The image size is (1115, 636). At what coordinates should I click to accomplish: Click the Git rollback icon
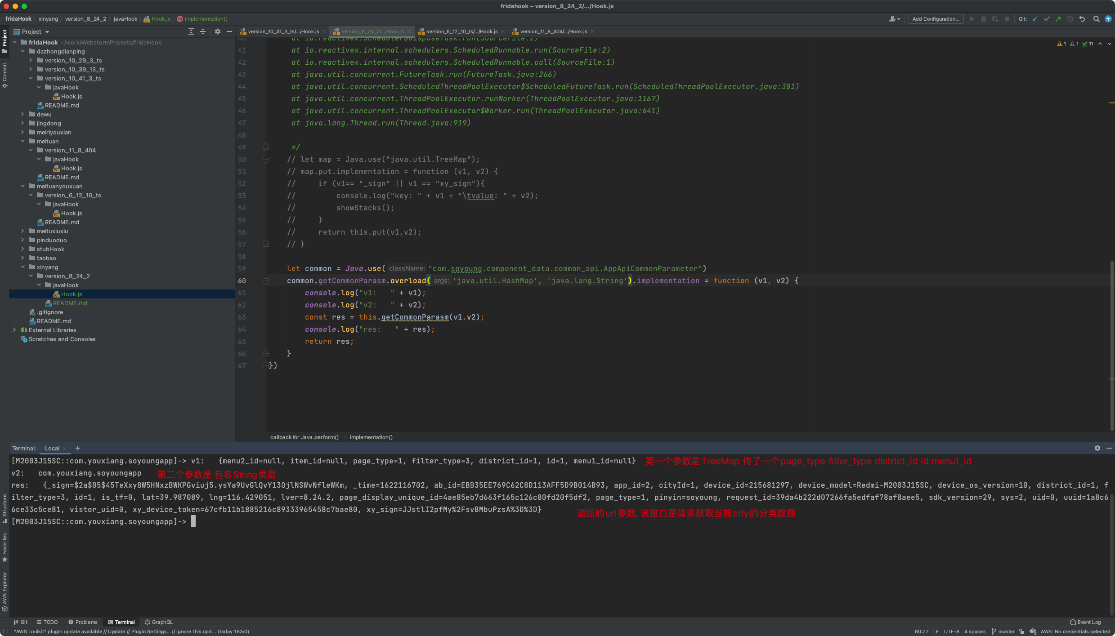(x=1082, y=19)
